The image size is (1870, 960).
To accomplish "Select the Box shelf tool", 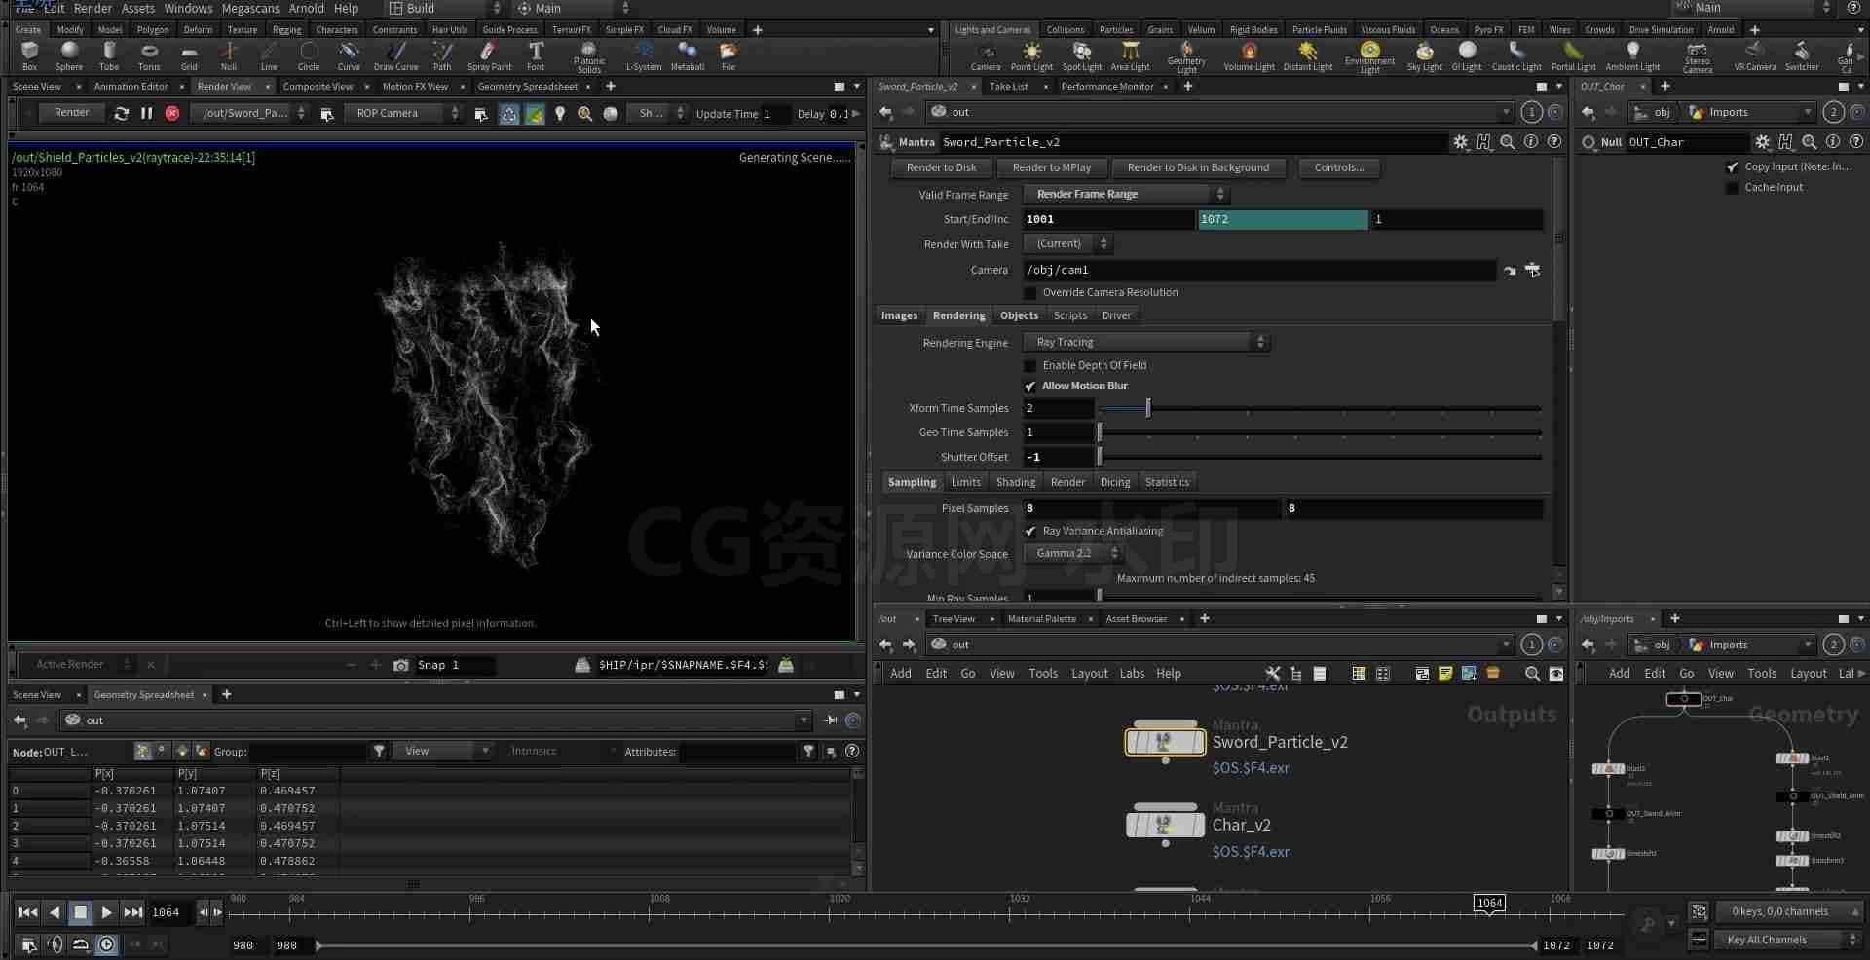I will [x=29, y=55].
